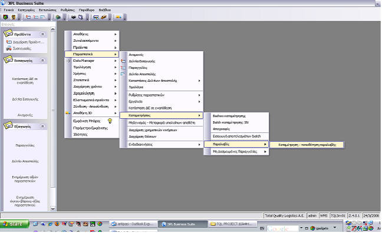Screen dimensions: 382x233
Task: Click the sidebar scrollbar down arrow
Action: (x=53, y=209)
